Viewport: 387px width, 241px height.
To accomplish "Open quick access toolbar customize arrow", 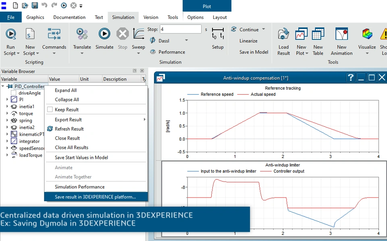I will pos(81,6).
